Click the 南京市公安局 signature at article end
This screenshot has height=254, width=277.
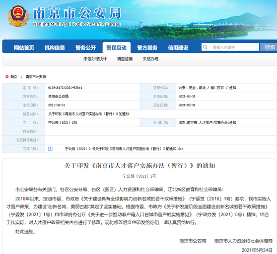point(193,241)
